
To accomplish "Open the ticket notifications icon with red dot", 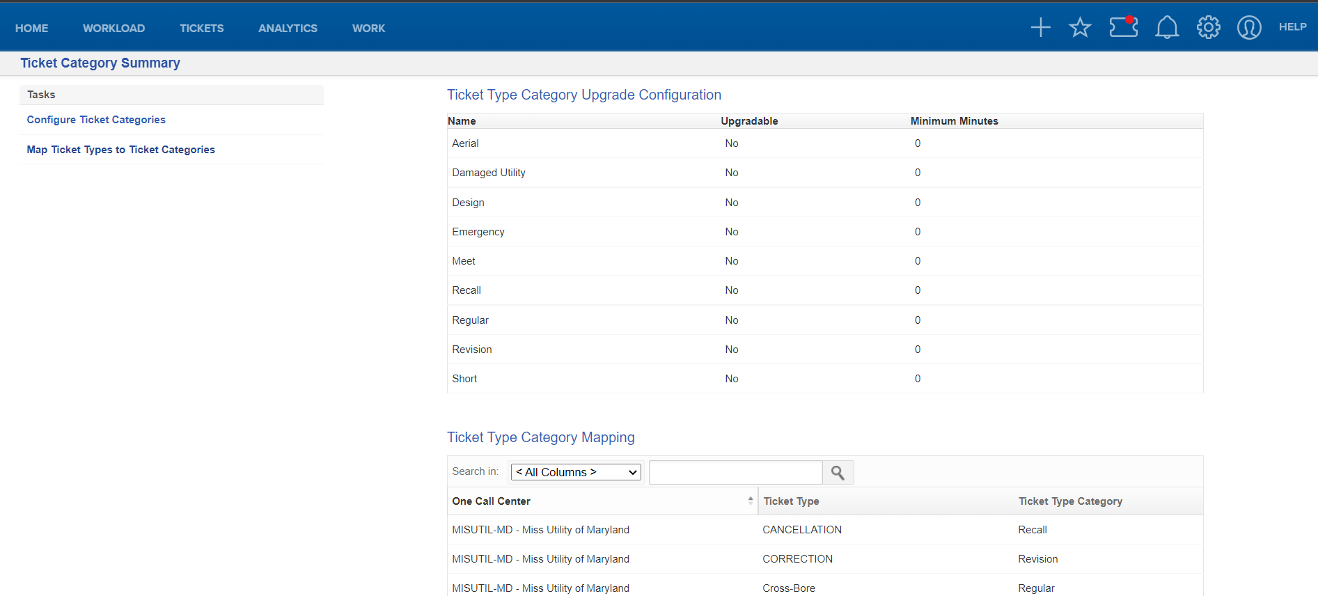I will tap(1123, 26).
